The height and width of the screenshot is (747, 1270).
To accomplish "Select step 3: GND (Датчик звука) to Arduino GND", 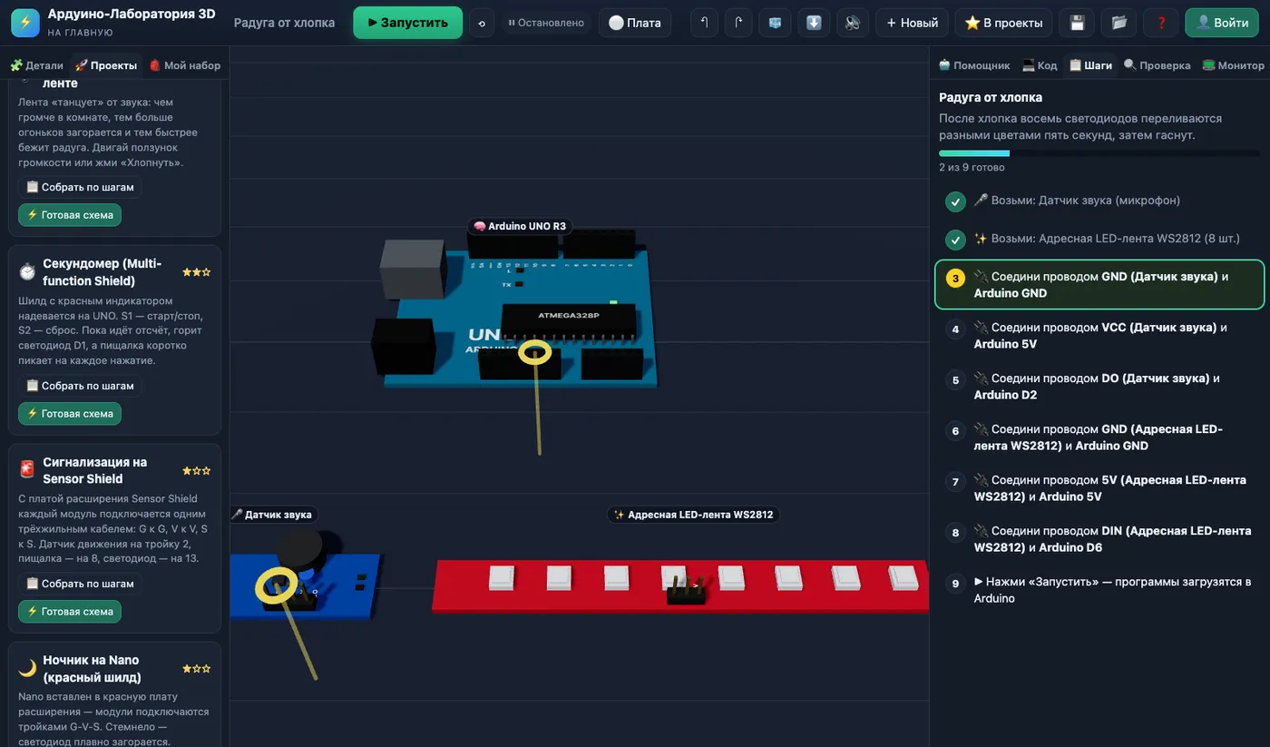I will 1099,285.
